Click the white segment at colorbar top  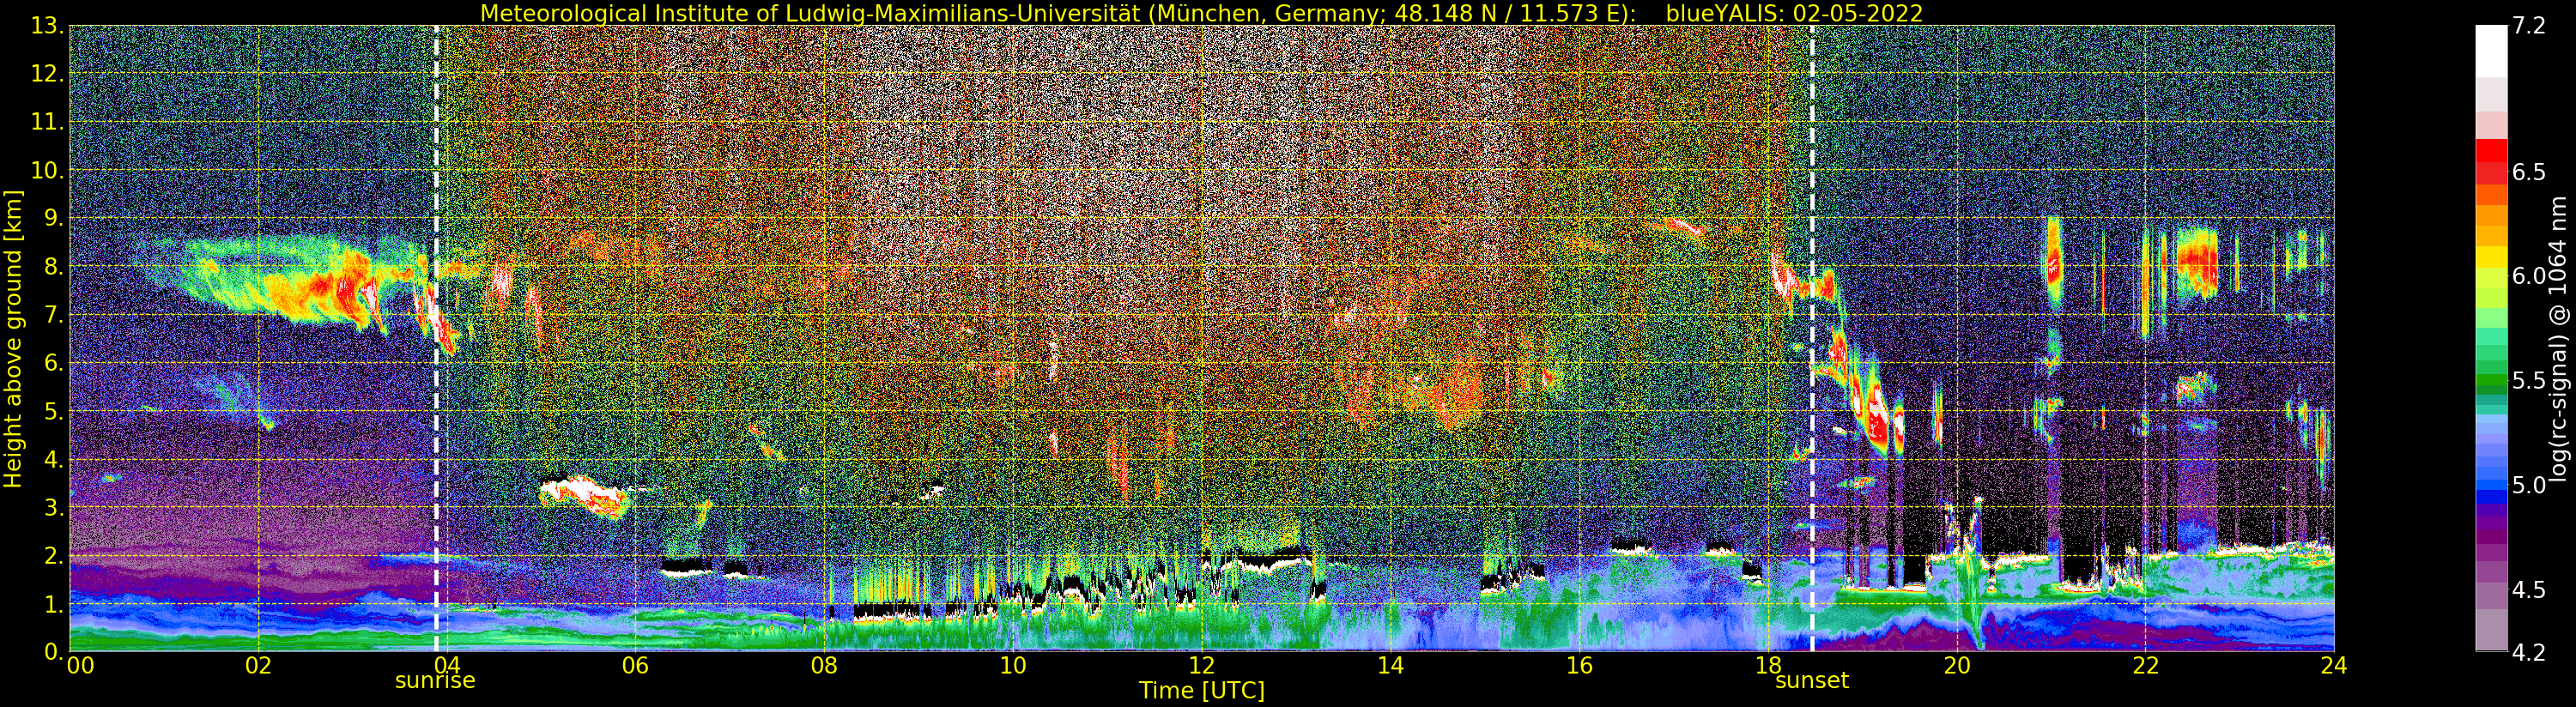[x=2491, y=51]
